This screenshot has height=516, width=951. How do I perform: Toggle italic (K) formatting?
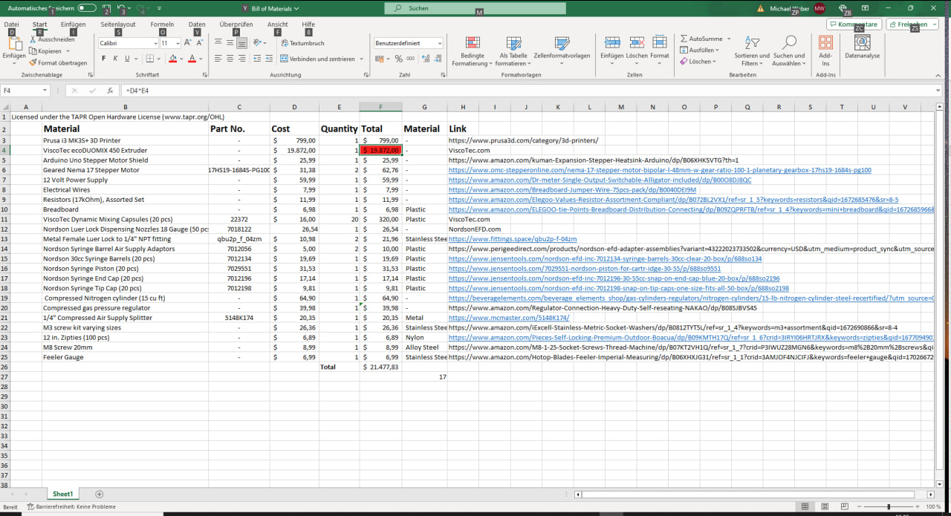click(116, 59)
